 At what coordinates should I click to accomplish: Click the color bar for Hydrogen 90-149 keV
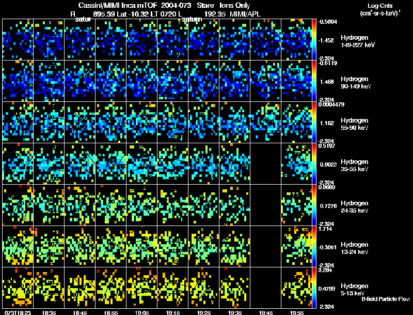314,81
